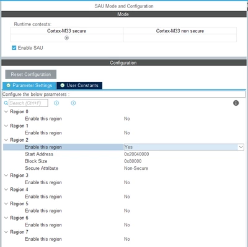
Task: Switch to User Constants tab
Action: click(x=79, y=85)
